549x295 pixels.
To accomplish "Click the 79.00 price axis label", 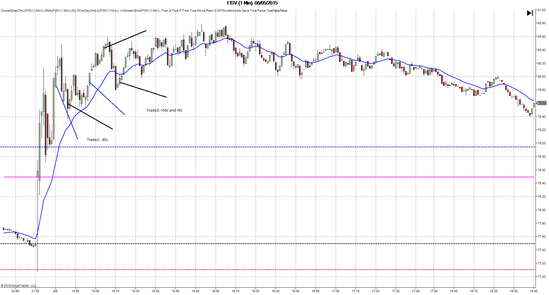I will tap(542, 143).
